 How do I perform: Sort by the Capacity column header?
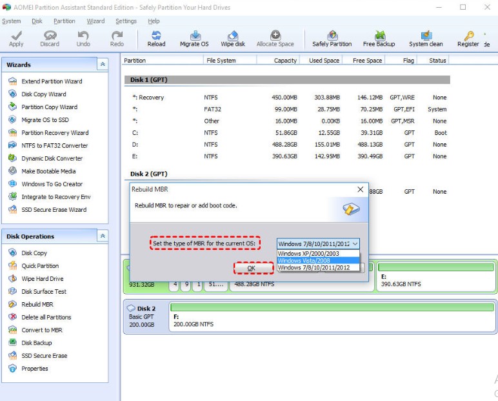click(x=277, y=61)
